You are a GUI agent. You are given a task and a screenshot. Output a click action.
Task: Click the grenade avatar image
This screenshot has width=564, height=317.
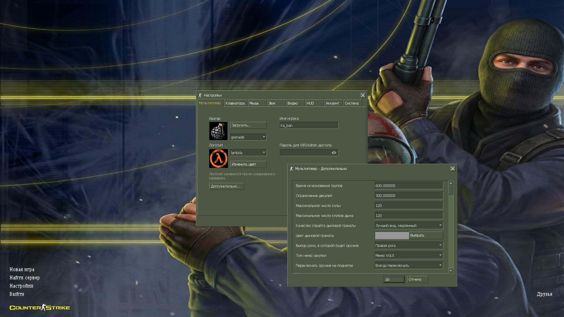218,131
